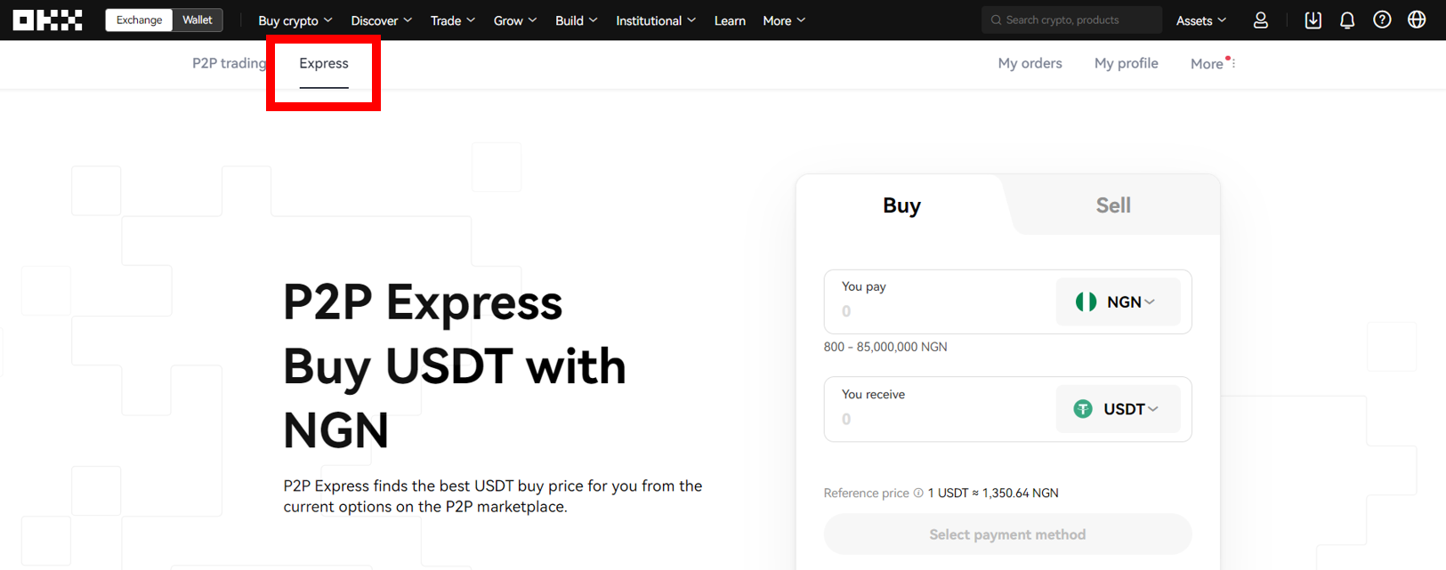Click the 800 - 85,000,000 NGN limit text
The height and width of the screenshot is (570, 1446).
point(885,347)
